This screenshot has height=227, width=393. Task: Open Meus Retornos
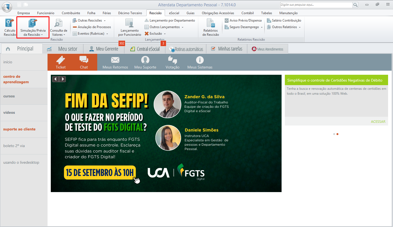115,62
